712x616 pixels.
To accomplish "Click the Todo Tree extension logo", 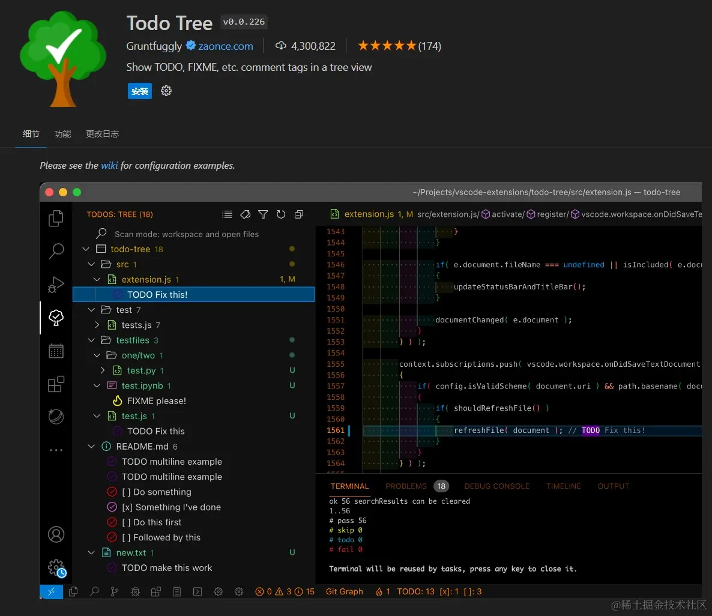I will [63, 59].
